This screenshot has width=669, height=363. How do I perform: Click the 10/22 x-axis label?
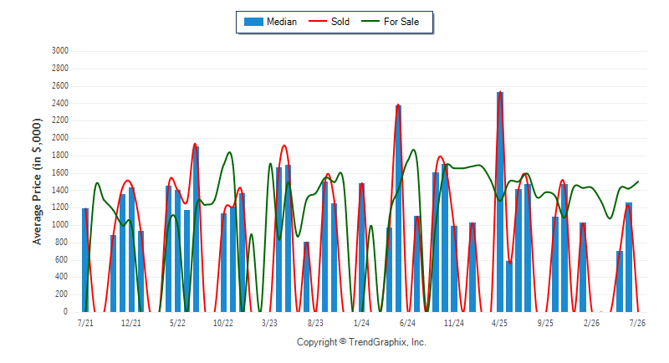223,324
